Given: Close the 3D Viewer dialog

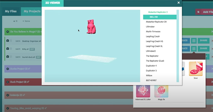Looking at the screenshot, I should tap(179, 3).
